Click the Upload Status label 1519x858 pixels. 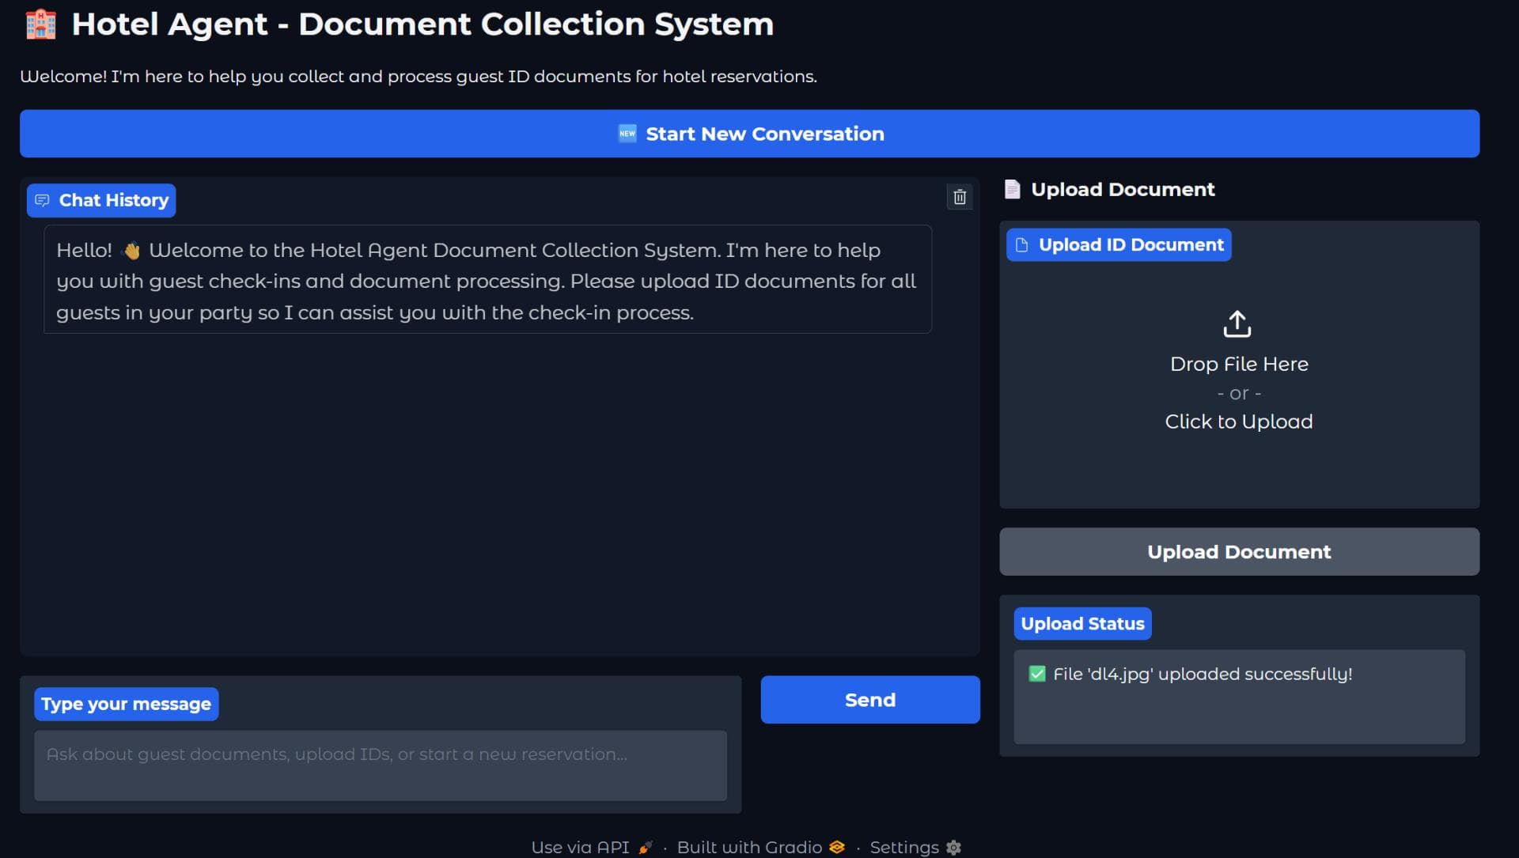tap(1082, 624)
